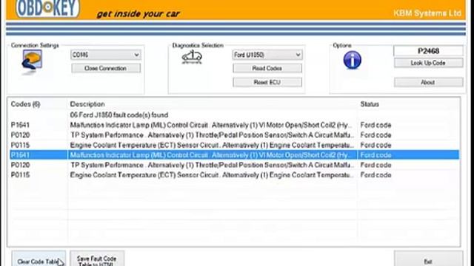Click first Malfunction Indicator Lamp description
The height and width of the screenshot is (266, 474).
click(211, 125)
